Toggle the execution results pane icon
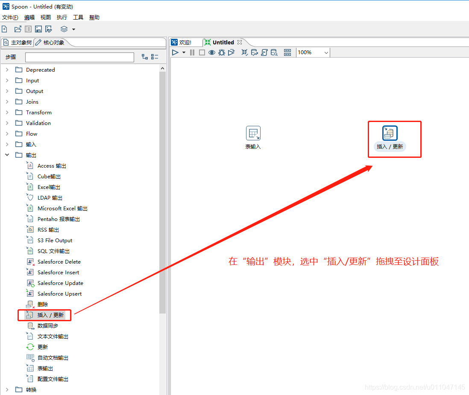The width and height of the screenshot is (469, 395). point(287,52)
